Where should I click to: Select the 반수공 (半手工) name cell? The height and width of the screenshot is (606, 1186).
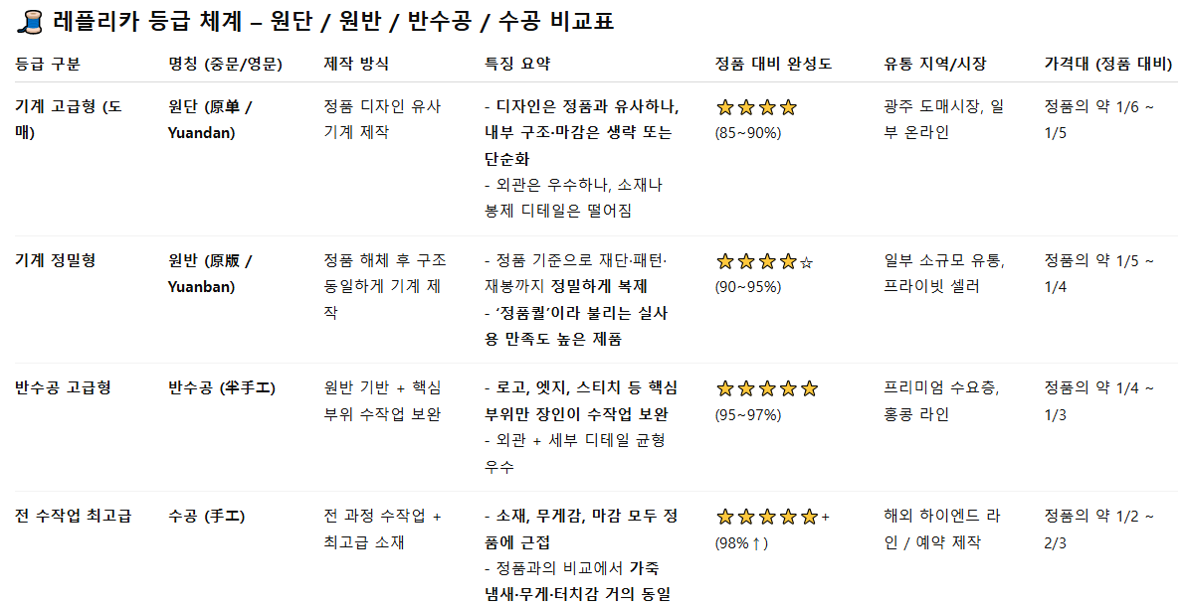click(222, 387)
